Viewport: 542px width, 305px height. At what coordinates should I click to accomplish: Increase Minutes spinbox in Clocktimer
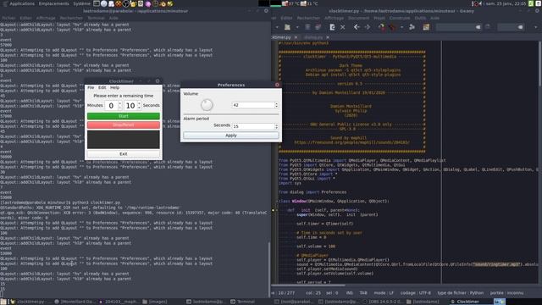click(120, 103)
